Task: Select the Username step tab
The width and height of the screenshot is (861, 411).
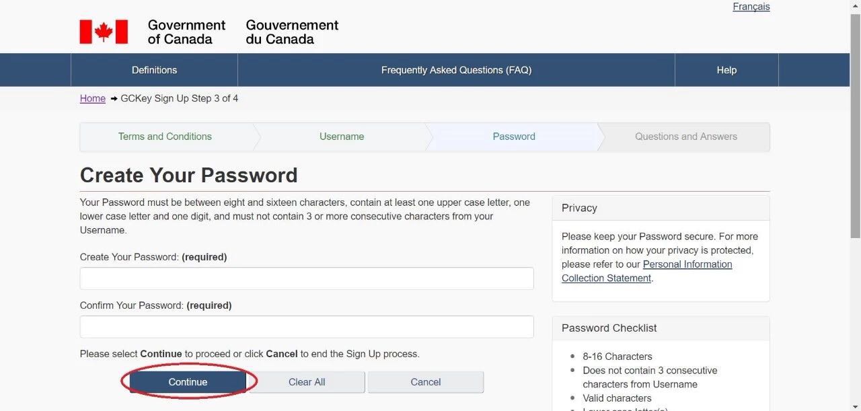Action: [x=342, y=137]
